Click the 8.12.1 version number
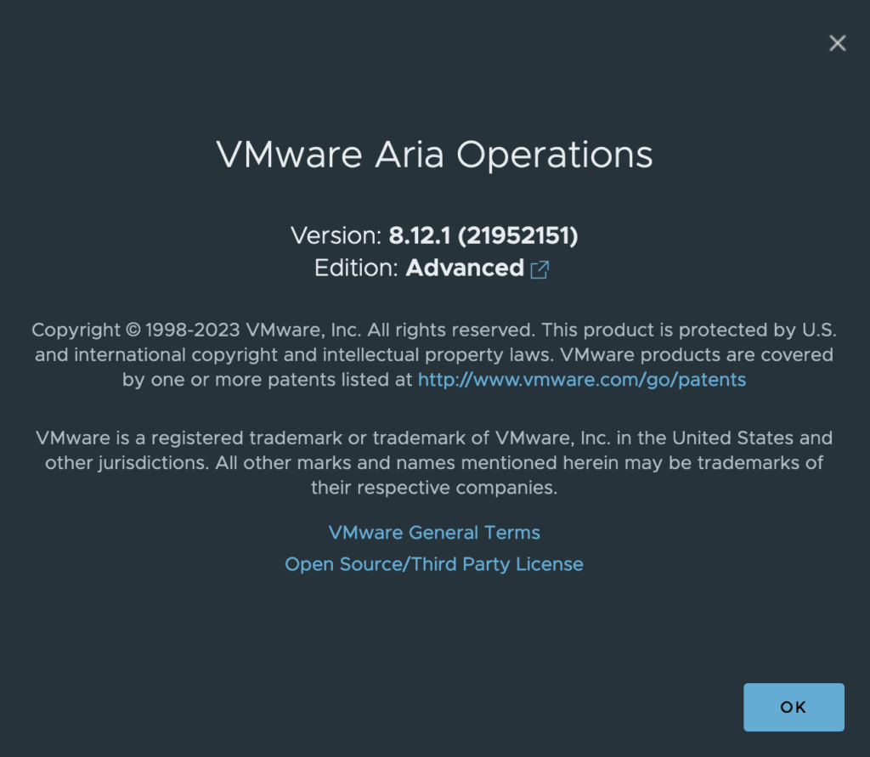The width and height of the screenshot is (870, 757). [x=420, y=235]
